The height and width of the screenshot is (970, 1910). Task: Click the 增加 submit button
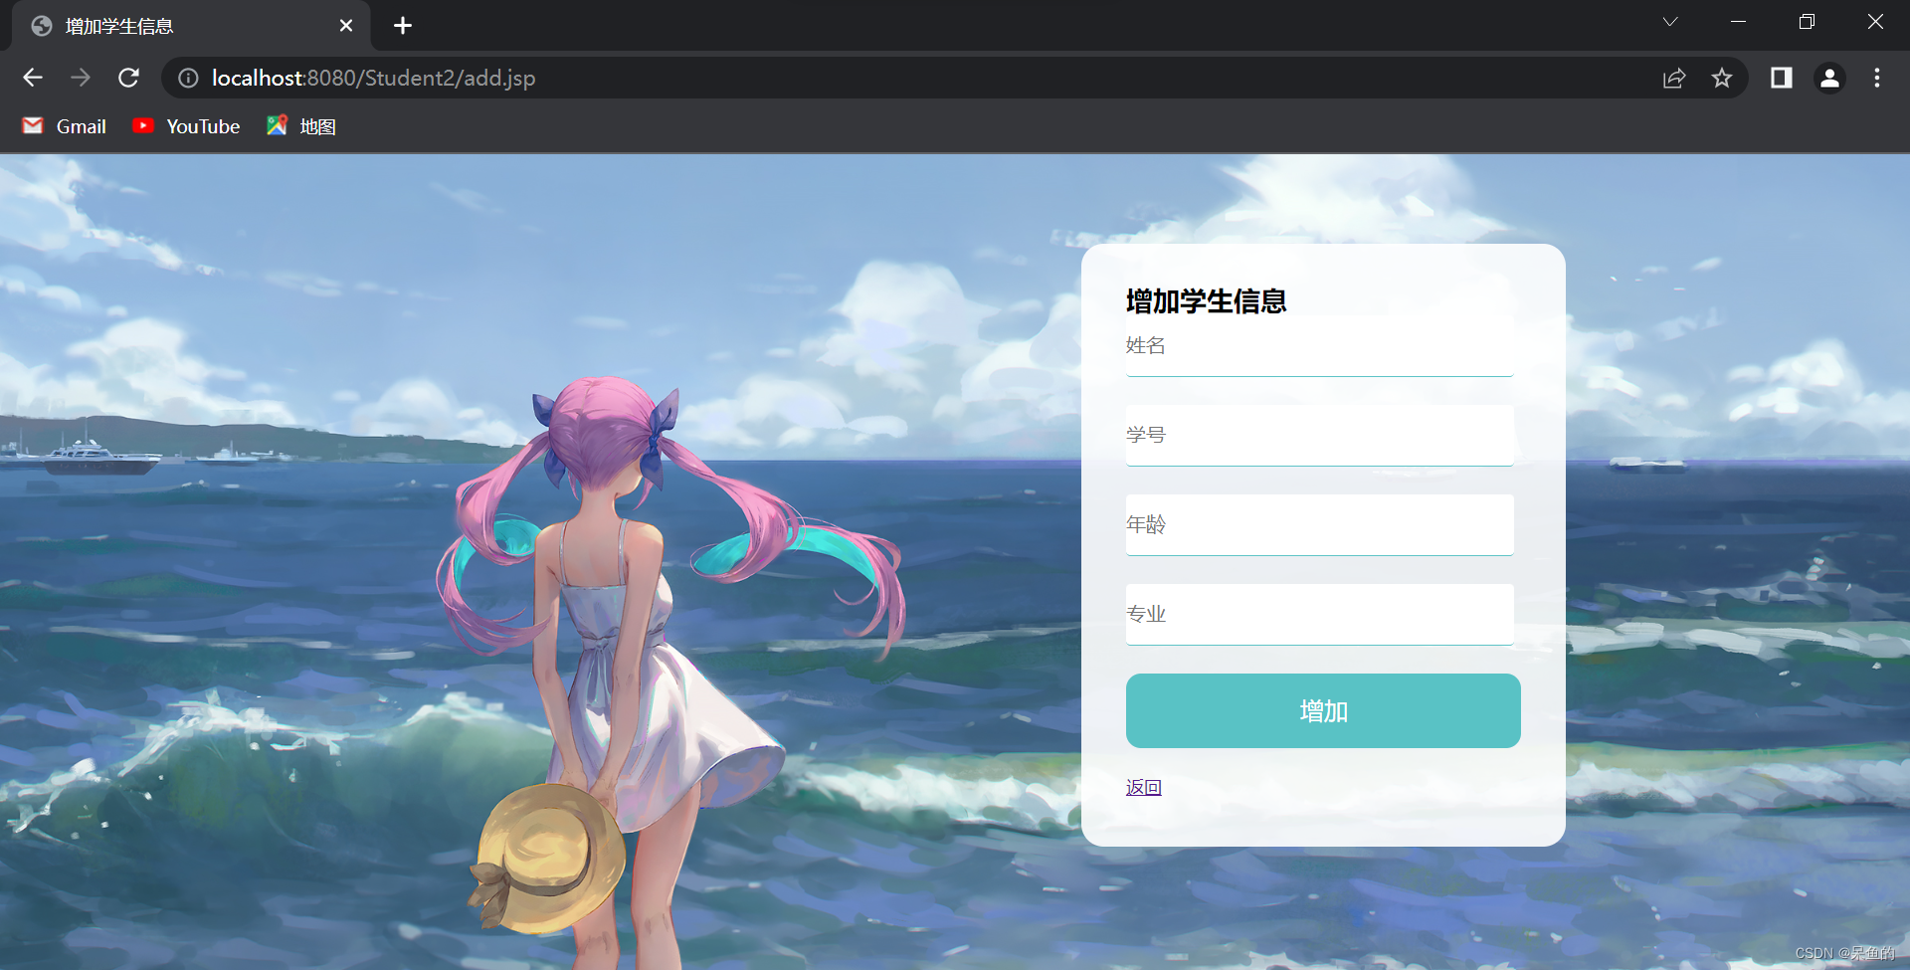coord(1323,711)
